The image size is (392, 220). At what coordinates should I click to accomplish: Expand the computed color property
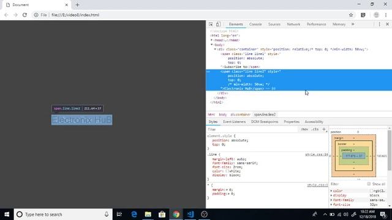[x=331, y=191]
